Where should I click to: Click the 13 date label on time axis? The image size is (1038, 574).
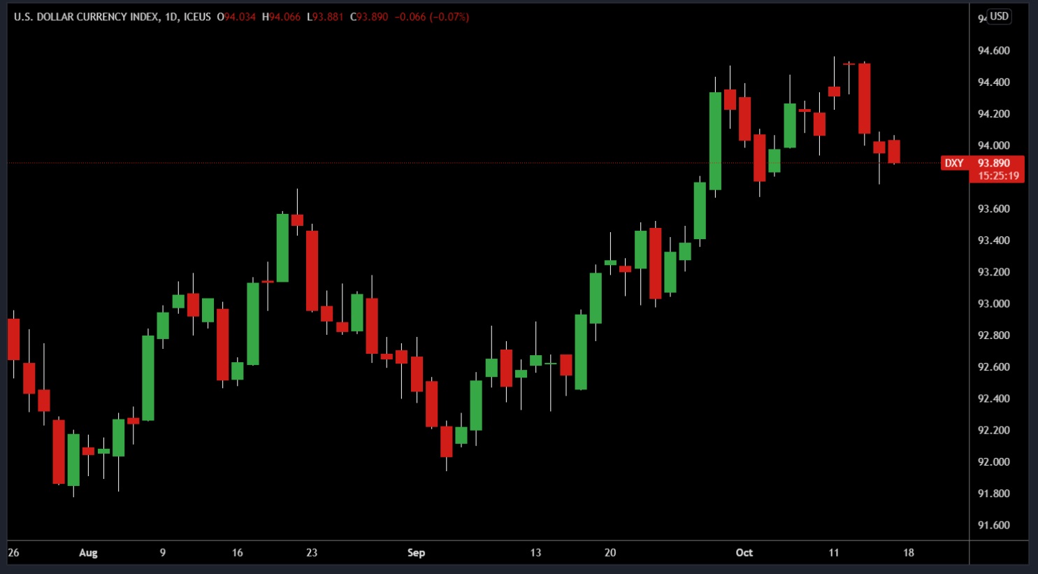[535, 552]
